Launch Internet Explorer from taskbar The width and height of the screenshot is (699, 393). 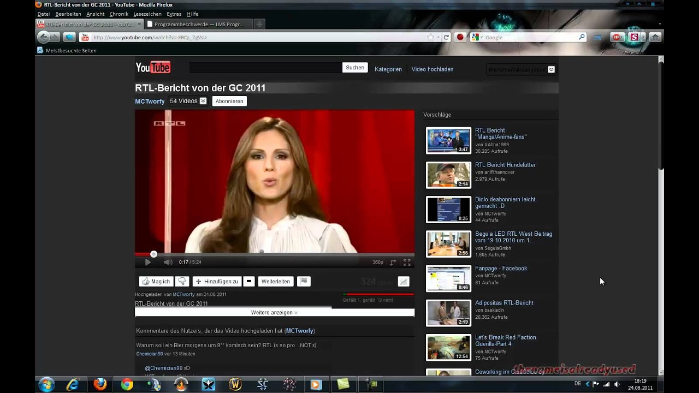(73, 385)
